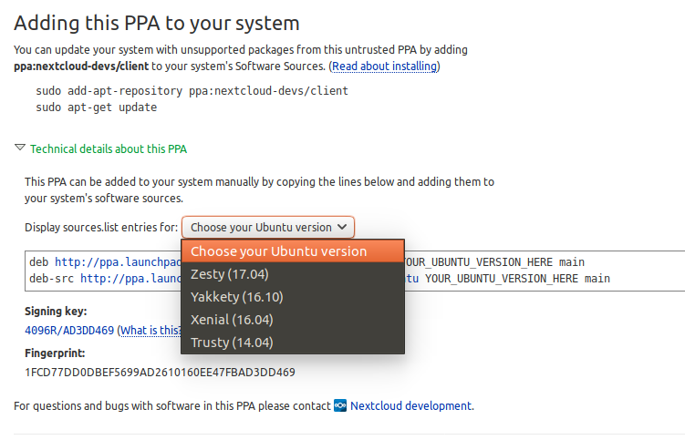Click the 'Adding this PPA to your system' heading
Image resolution: width=685 pixels, height=440 pixels.
click(157, 23)
